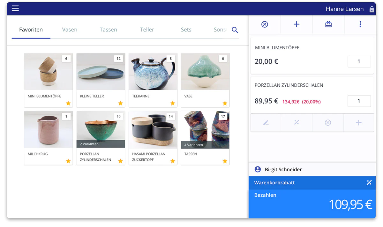383x227 pixels.
Task: Click stock badge 14 on Zuckertopf
Action: point(171,117)
